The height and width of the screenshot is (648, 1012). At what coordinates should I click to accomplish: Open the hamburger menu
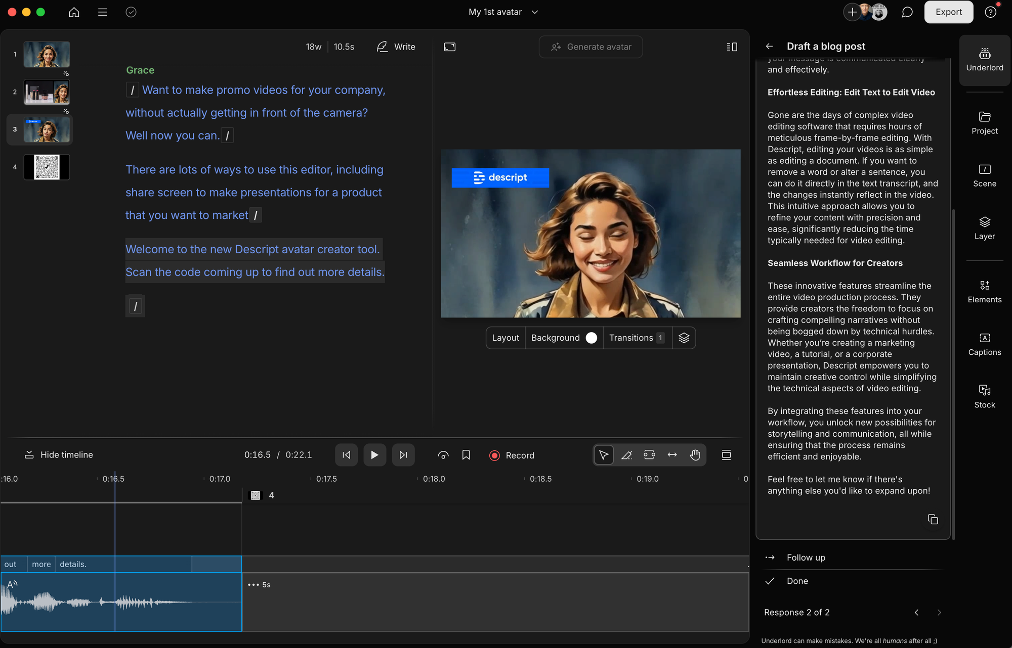click(102, 12)
